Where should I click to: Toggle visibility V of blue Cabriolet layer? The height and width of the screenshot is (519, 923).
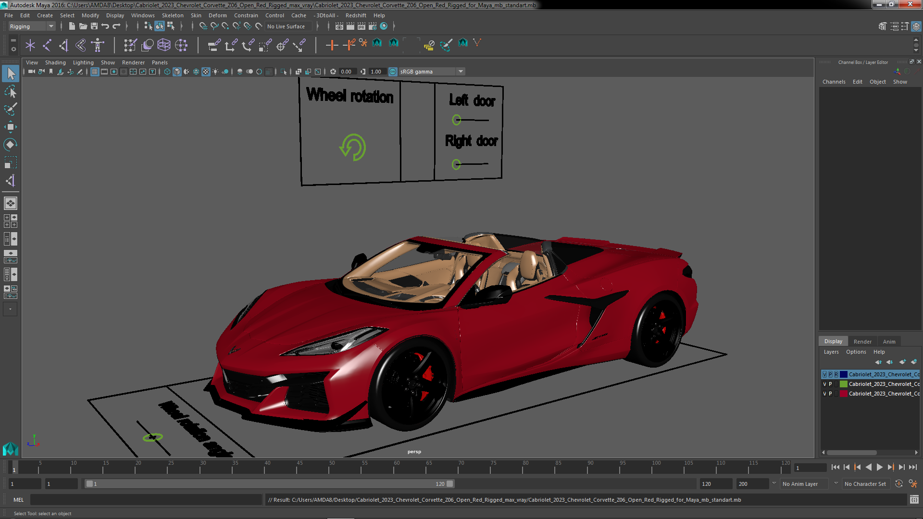click(x=824, y=374)
